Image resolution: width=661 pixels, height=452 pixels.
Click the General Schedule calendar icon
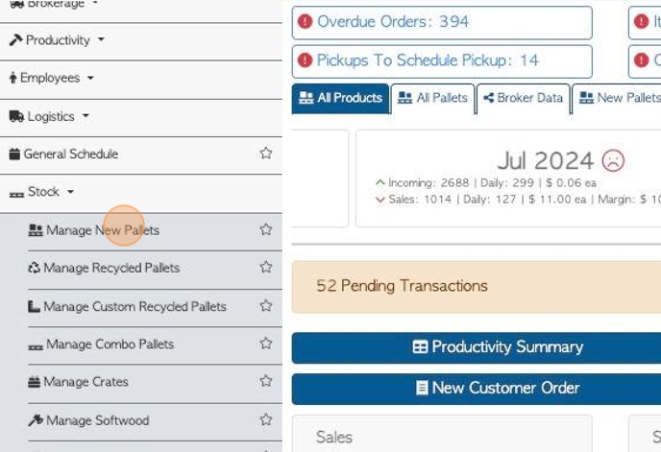(14, 154)
